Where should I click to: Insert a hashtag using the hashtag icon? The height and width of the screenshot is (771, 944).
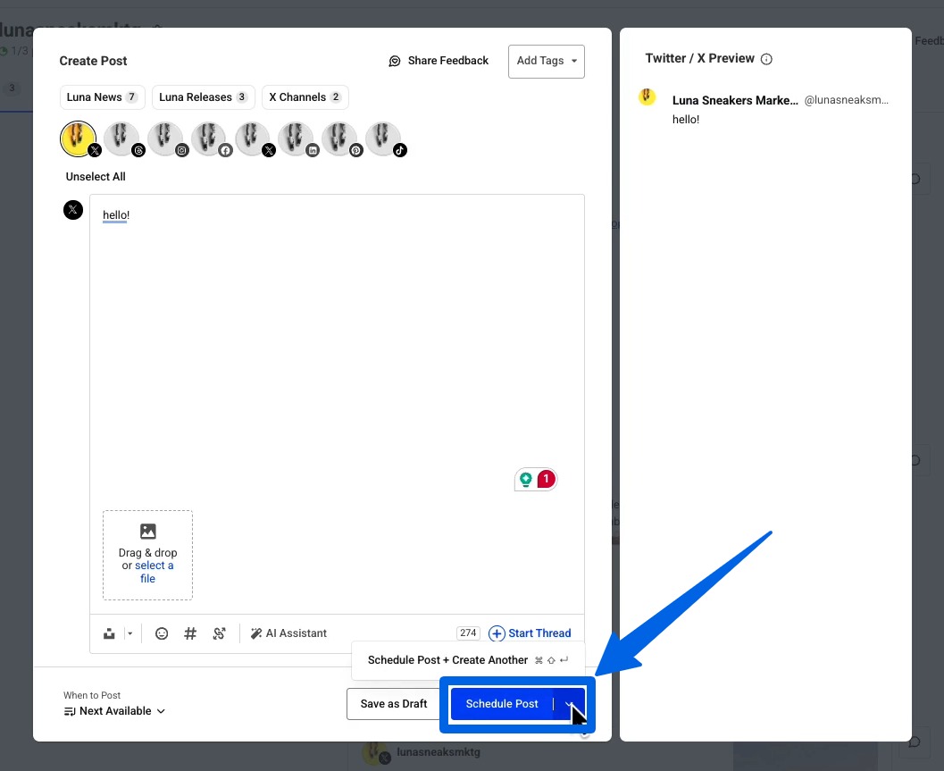tap(190, 633)
